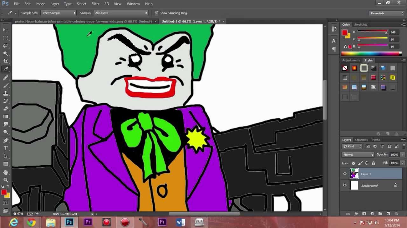Switch to the Adjustments tab
The width and height of the screenshot is (407, 228).
coord(351,60)
